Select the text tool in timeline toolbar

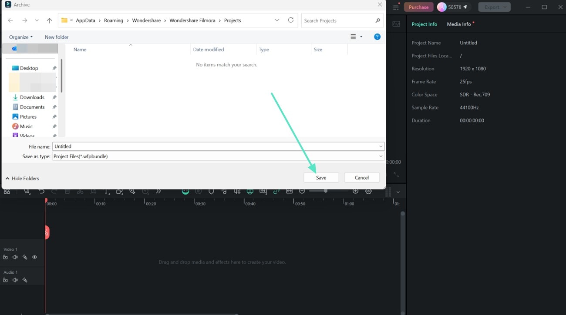coord(106,192)
